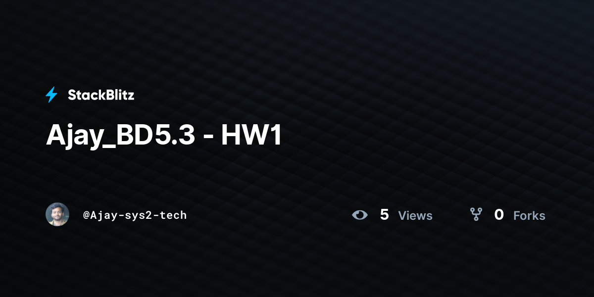This screenshot has height=297, width=594.
Task: Click the Ajay_BD5.3 part of the title
Action: [121, 136]
